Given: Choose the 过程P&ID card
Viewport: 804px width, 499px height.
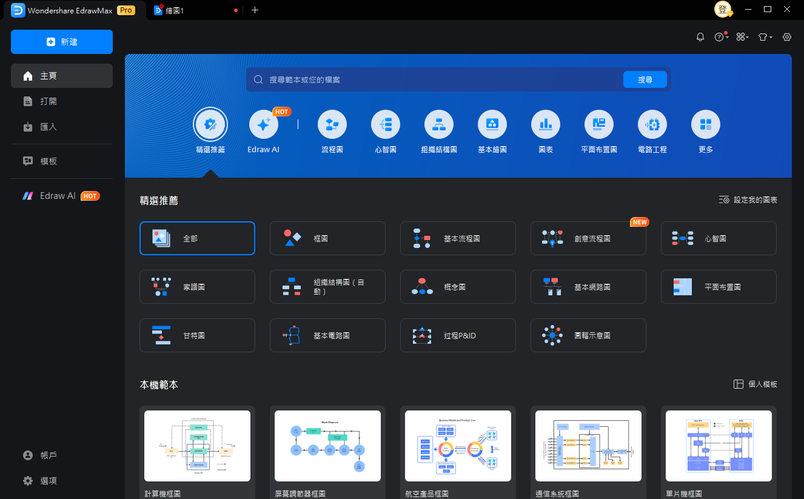Looking at the screenshot, I should [x=458, y=335].
